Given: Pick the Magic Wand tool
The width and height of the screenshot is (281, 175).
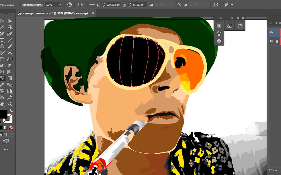Looking at the screenshot, I should pos(2,27).
